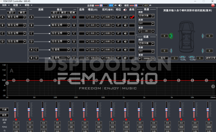Toggle curve display box for output C
This screenshot has width=216, height=132.
[x=132, y=33]
